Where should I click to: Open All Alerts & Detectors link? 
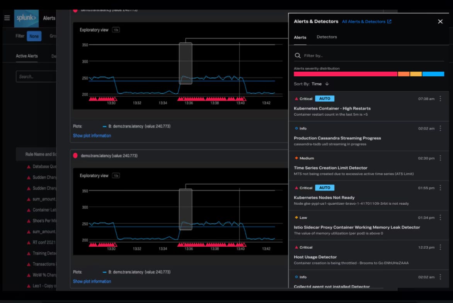click(366, 22)
